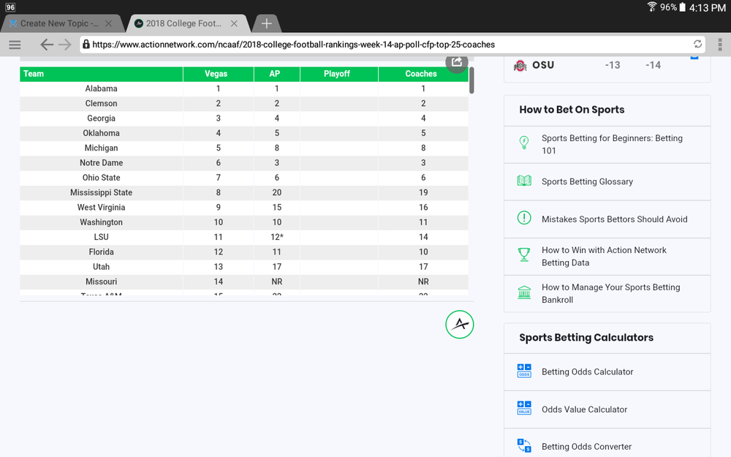Click the lightbulb icon for Betting 101
The height and width of the screenshot is (457, 731).
pyautogui.click(x=524, y=143)
